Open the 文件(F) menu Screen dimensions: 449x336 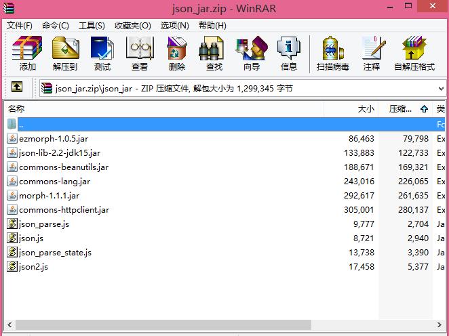coord(20,26)
